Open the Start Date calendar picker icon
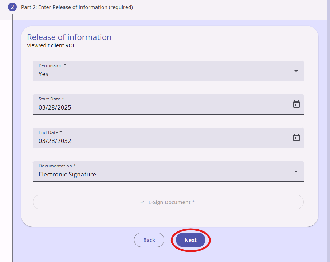330x262 pixels. tap(296, 104)
